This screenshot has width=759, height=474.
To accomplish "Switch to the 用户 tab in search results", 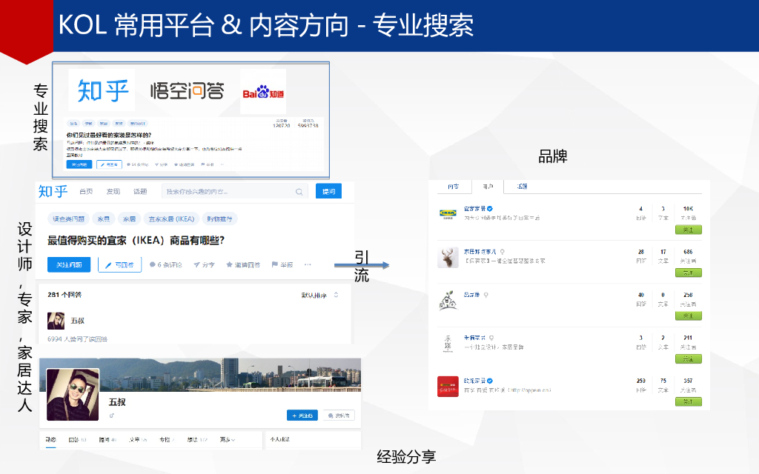I will click(488, 187).
